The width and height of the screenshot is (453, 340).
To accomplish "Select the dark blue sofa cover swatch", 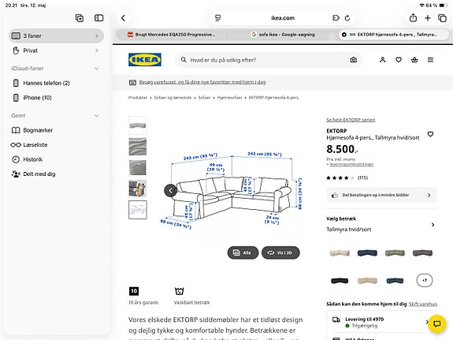I will pos(367,253).
